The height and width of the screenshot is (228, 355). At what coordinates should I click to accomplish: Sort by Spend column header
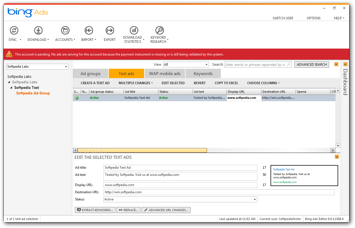313,92
